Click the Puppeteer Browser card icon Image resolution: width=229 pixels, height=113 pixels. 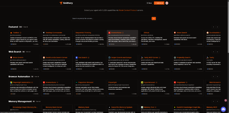[x=76, y=82]
